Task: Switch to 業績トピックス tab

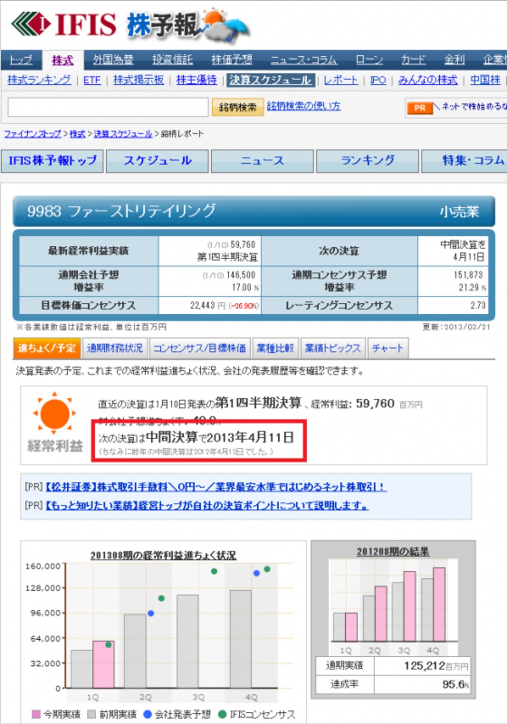Action: click(333, 348)
